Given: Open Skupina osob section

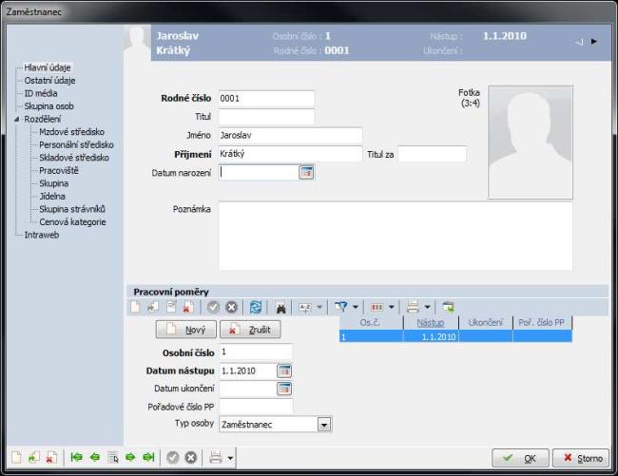Looking at the screenshot, I should 48,105.
